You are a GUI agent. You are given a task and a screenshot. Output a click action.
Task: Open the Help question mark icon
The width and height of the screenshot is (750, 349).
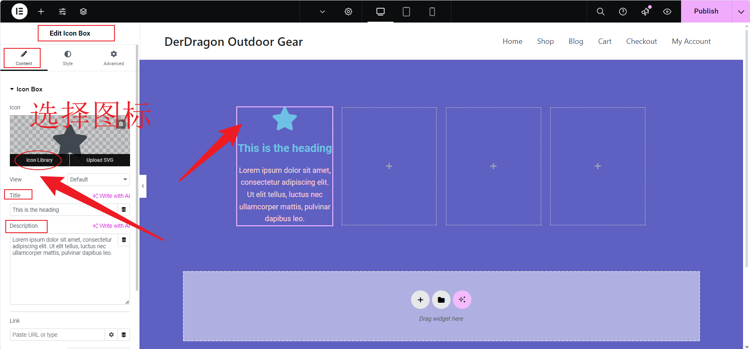(622, 11)
